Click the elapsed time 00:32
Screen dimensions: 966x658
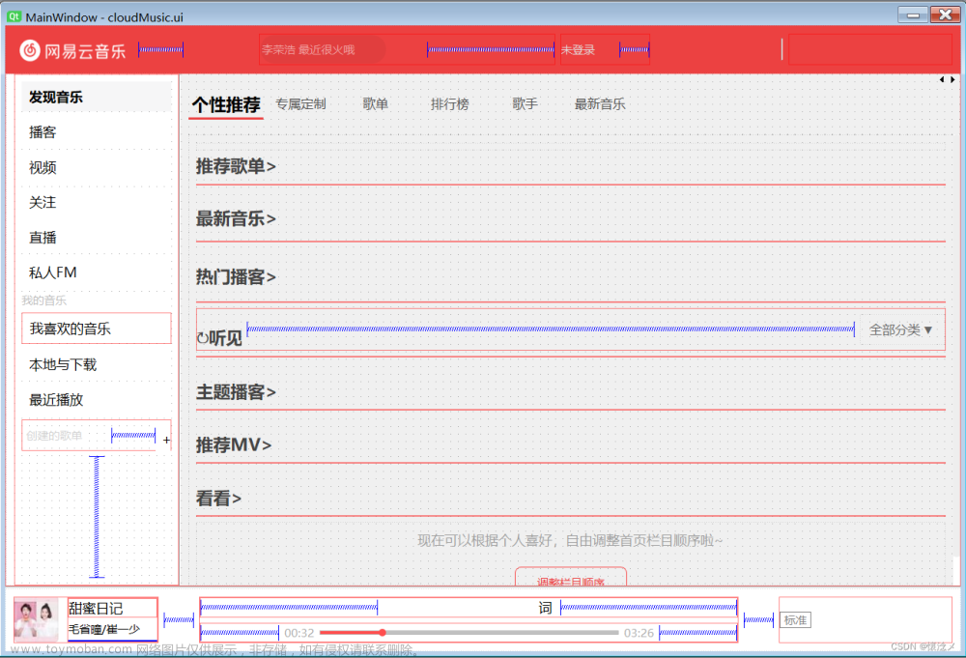pos(299,633)
